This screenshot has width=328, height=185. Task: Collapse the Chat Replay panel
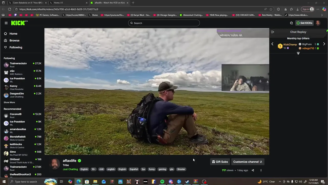(x=273, y=32)
